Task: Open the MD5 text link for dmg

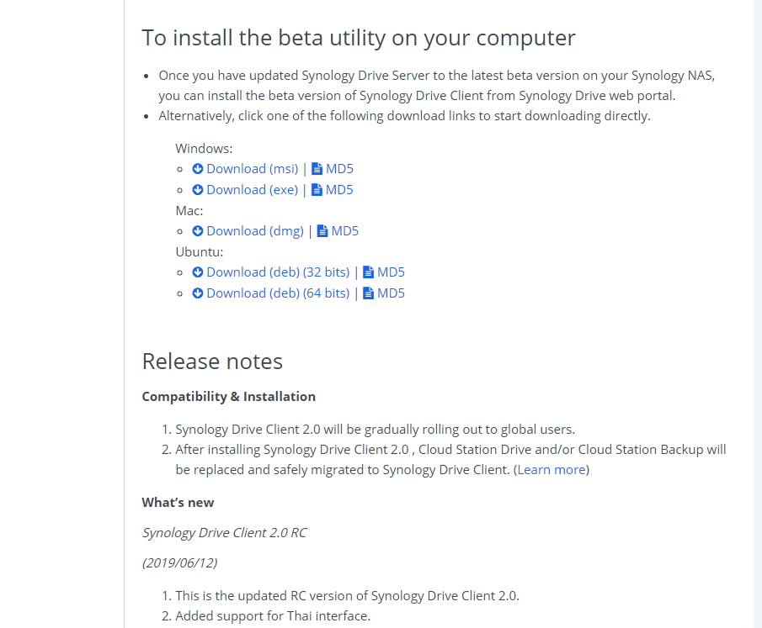Action: (344, 230)
